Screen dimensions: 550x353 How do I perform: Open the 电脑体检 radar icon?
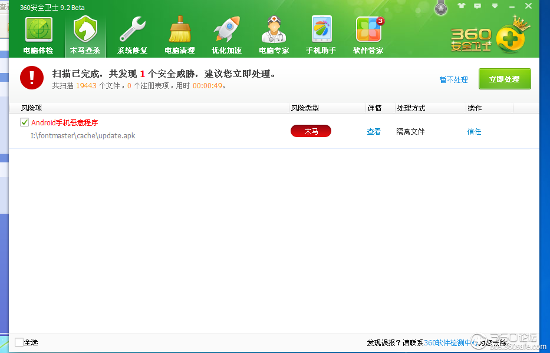pyautogui.click(x=38, y=36)
